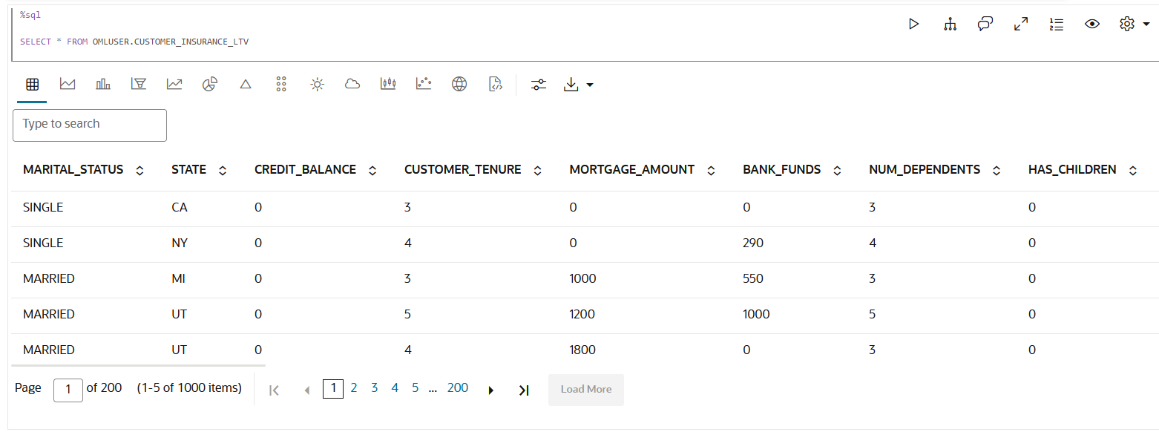Switch to line chart visualization
Image resolution: width=1159 pixels, height=432 pixels.
(x=174, y=85)
